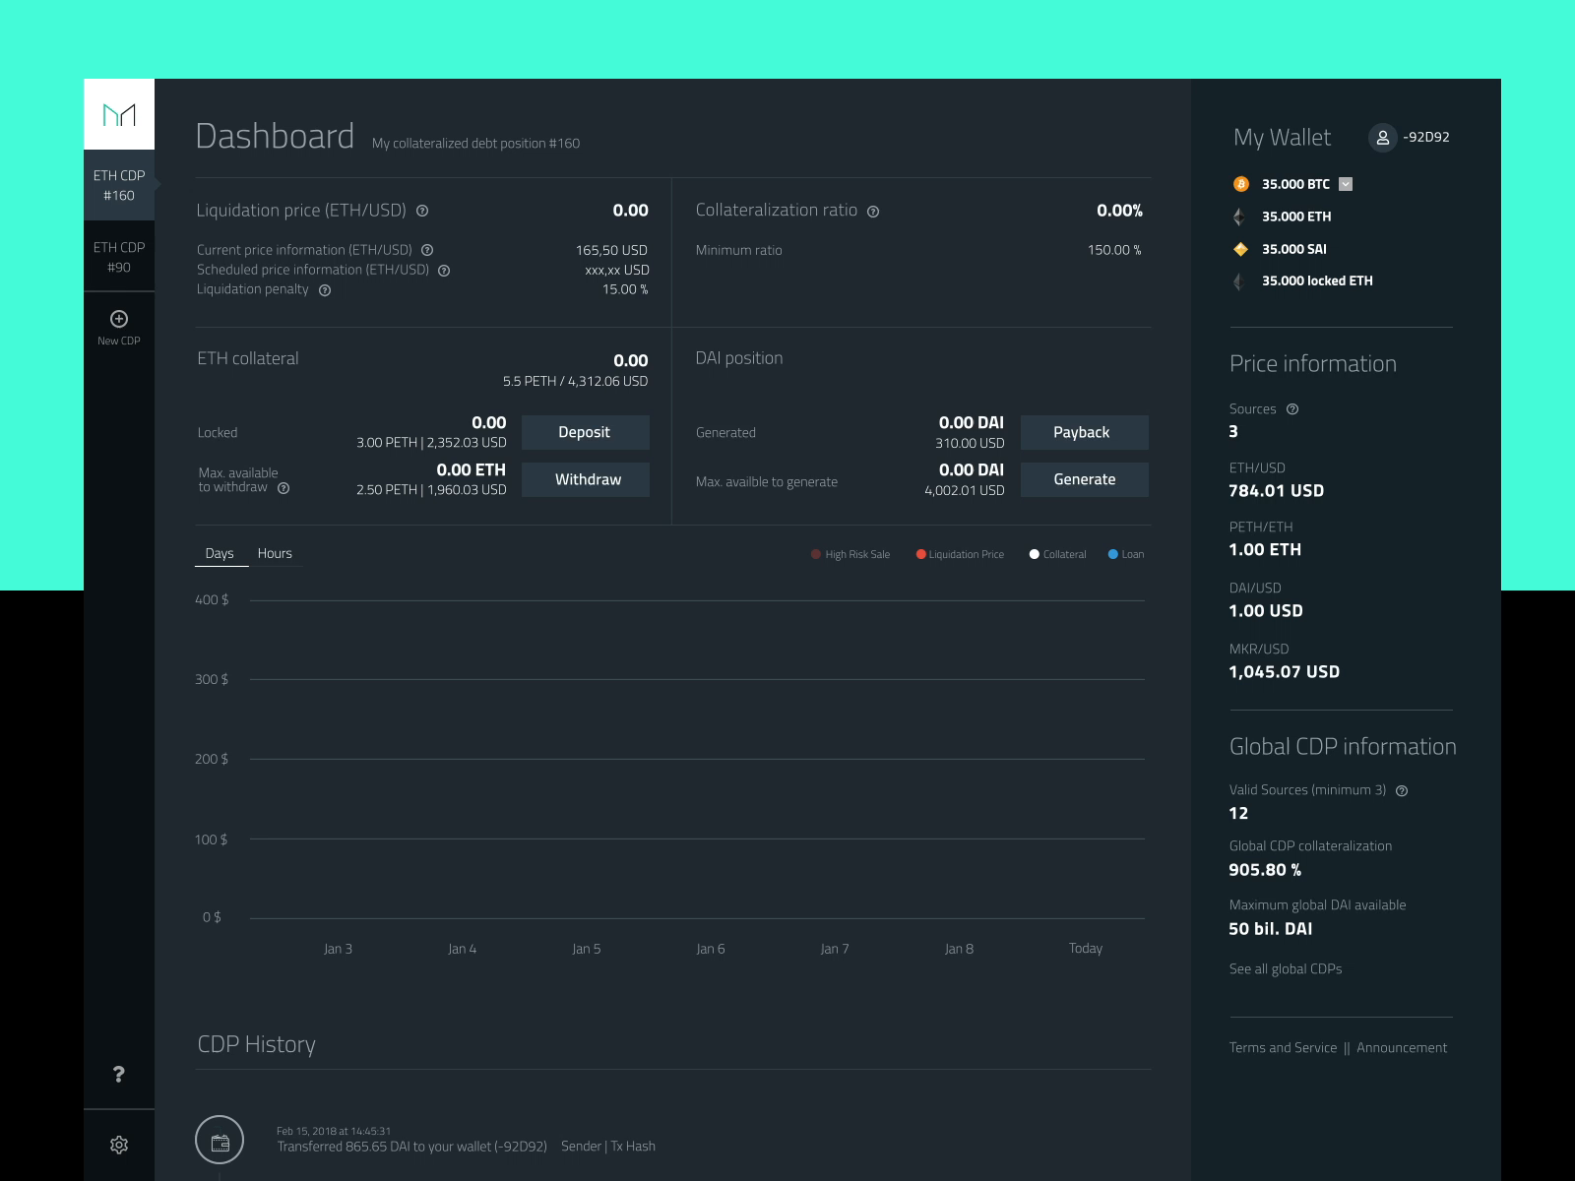Viewport: 1575px width, 1181px height.
Task: Click the Bitcoin icon in My Wallet
Action: [x=1242, y=184]
